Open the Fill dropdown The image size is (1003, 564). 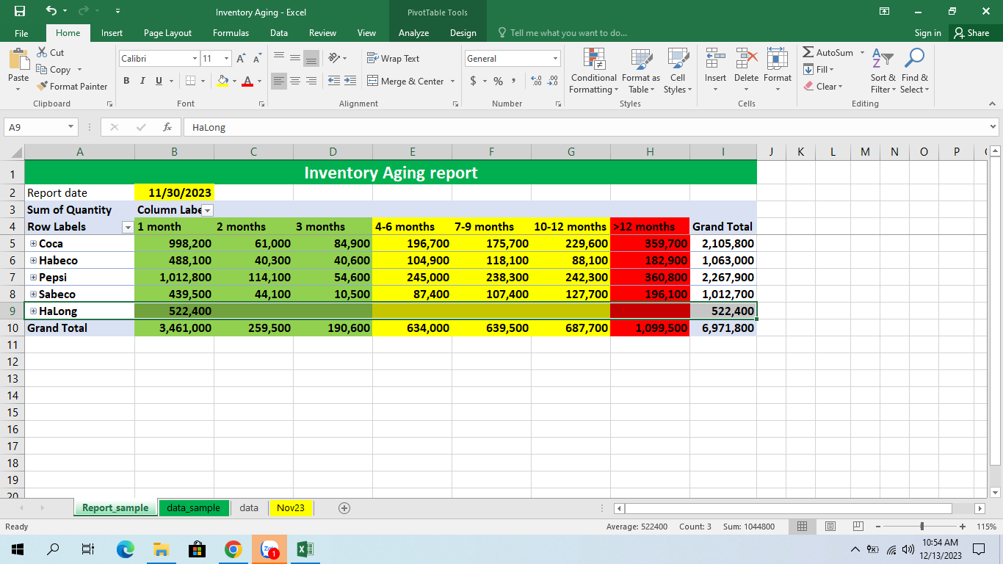819,70
